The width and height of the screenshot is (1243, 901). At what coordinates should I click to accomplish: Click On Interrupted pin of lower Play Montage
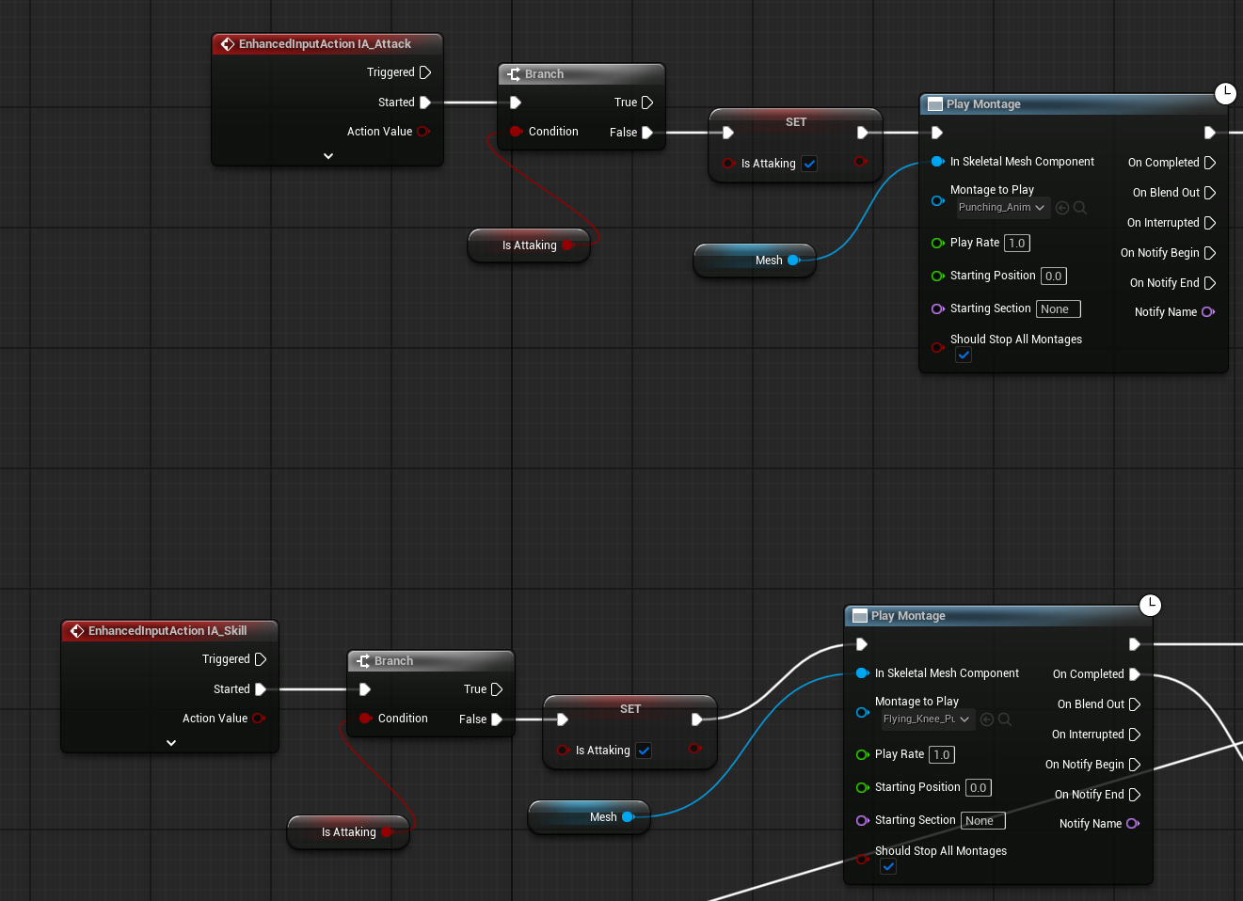point(1135,735)
